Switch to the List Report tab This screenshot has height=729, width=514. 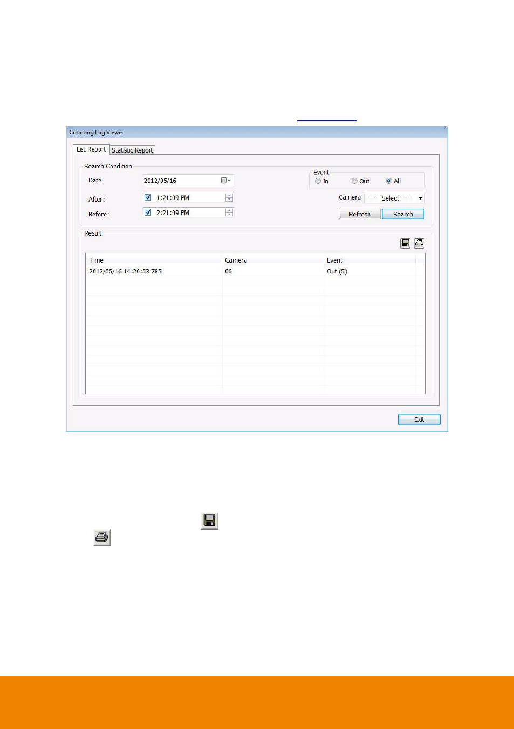coord(91,149)
